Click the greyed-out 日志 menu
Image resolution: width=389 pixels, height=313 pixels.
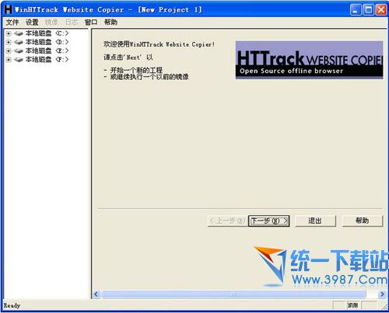[x=72, y=23]
